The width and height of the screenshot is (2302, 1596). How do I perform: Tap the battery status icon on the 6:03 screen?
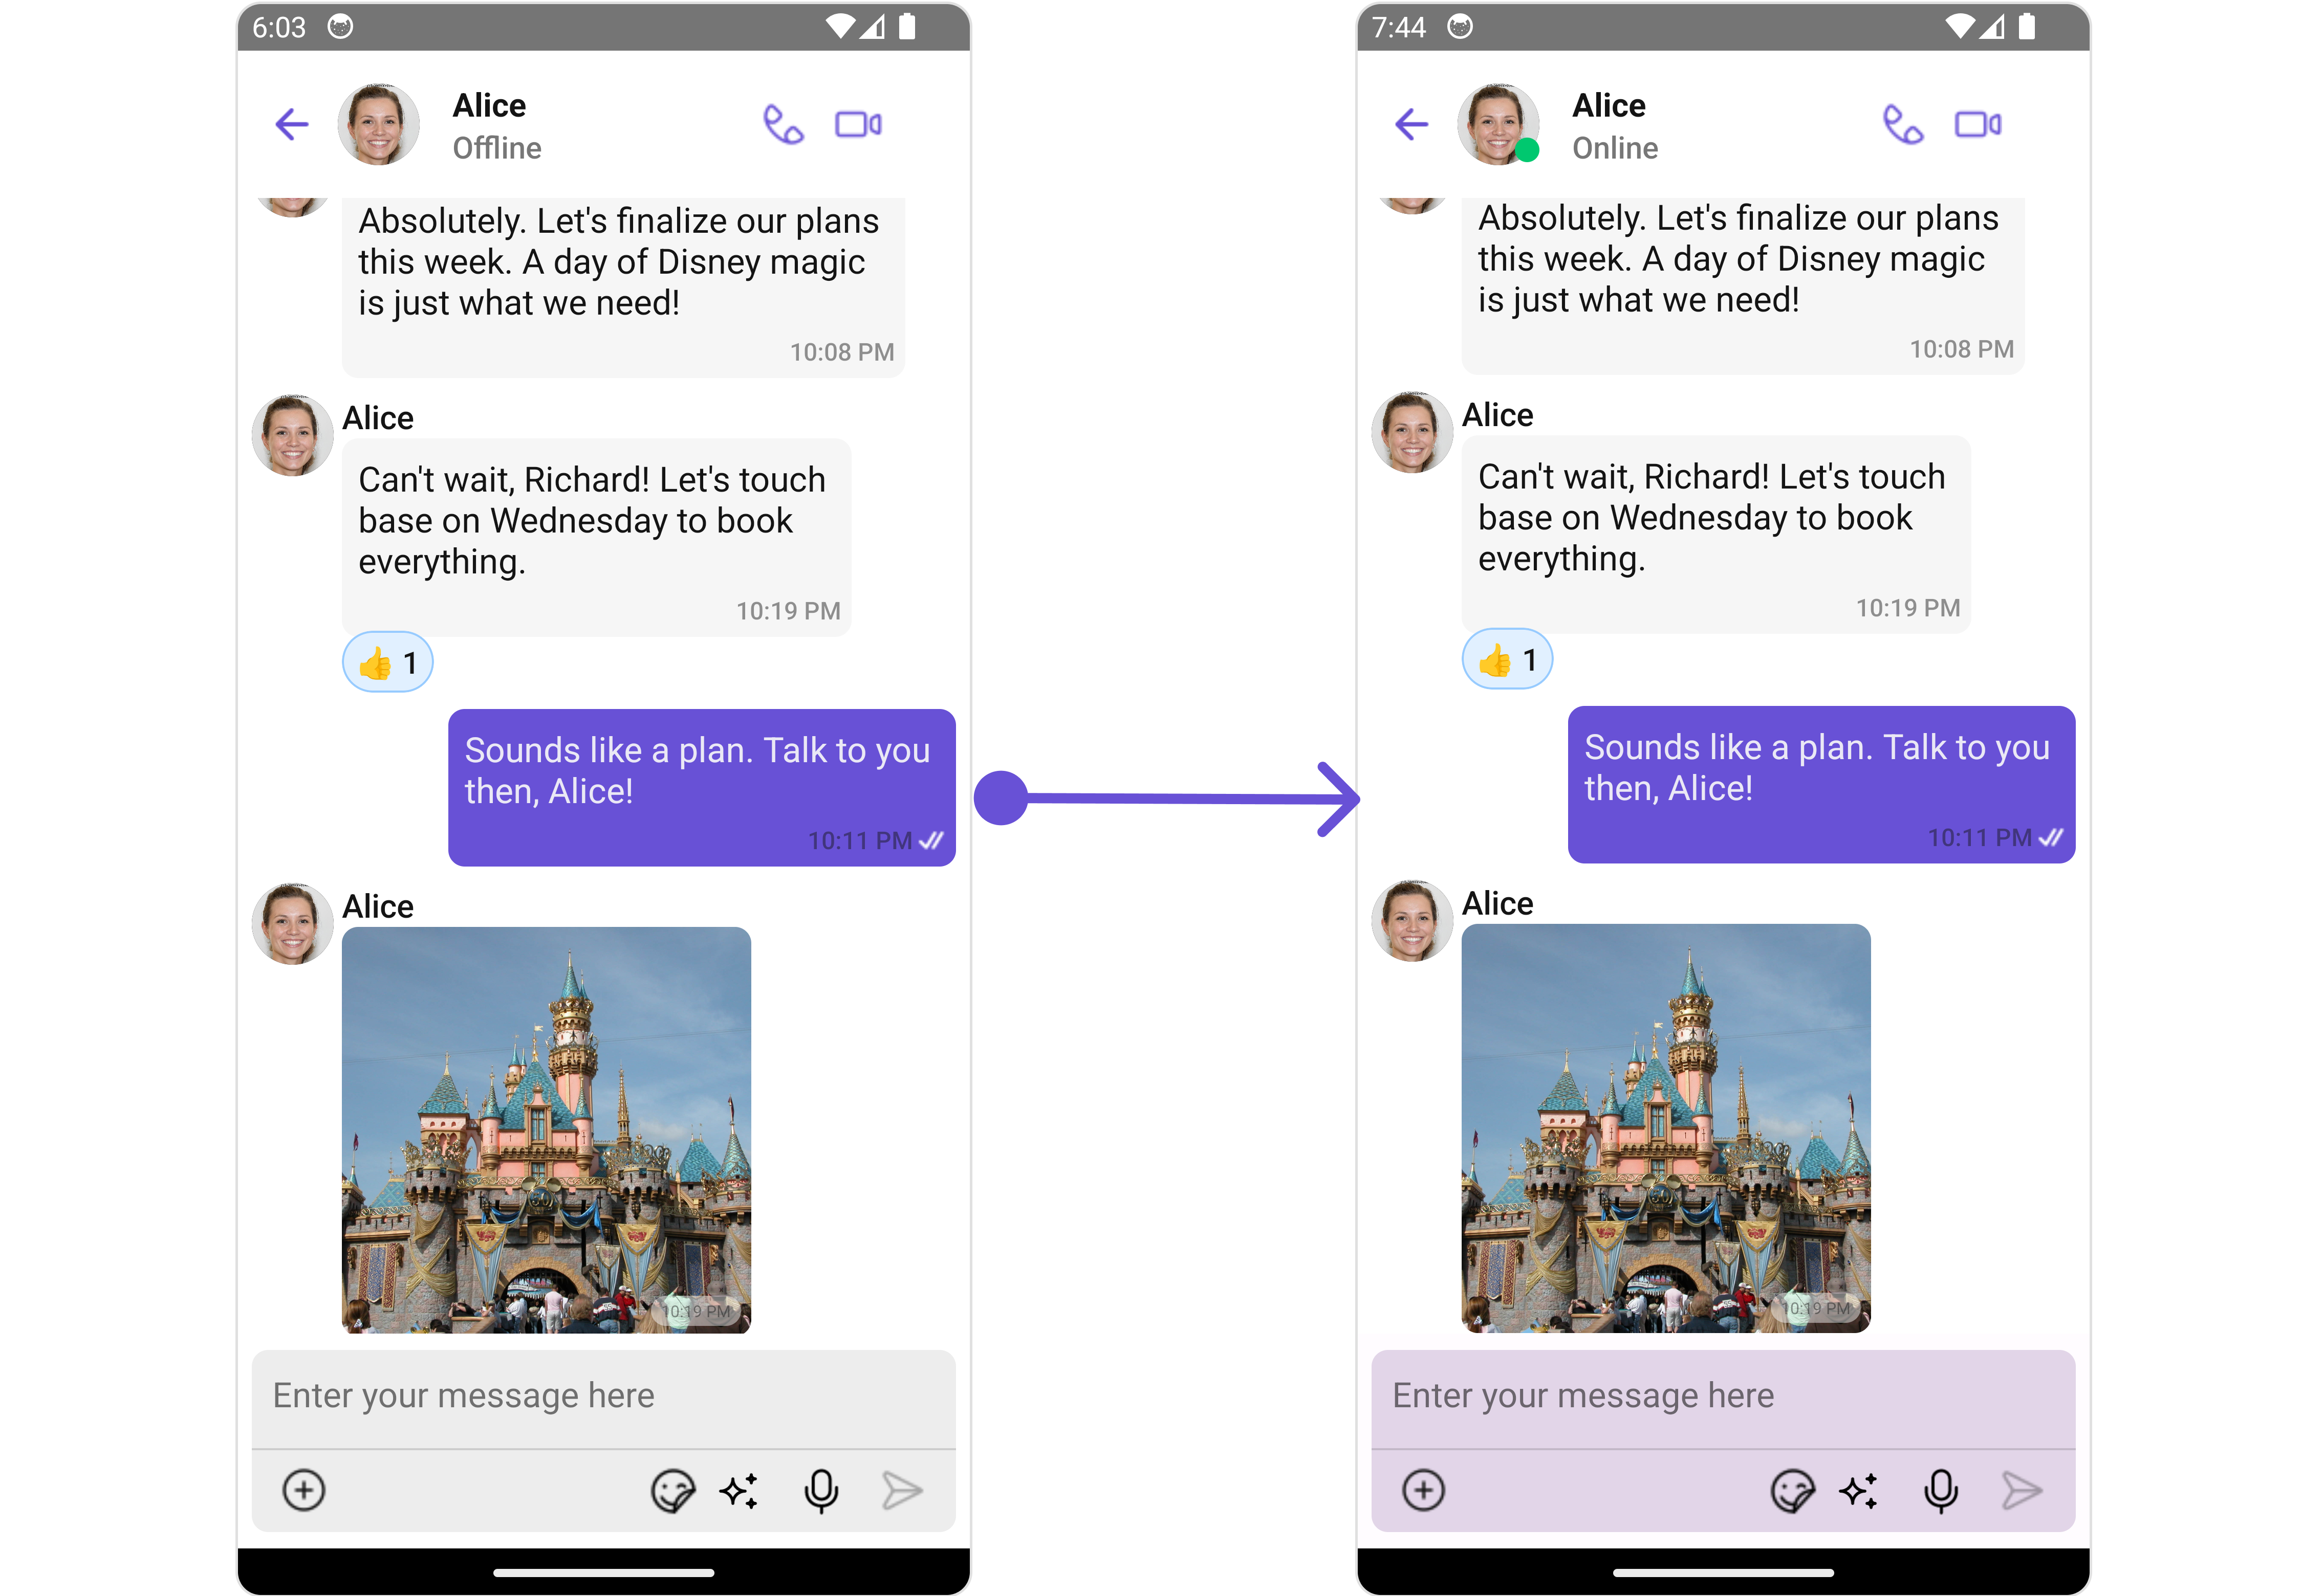click(906, 26)
